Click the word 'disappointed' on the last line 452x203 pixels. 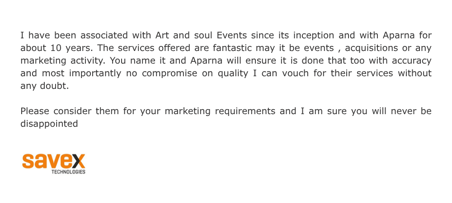pos(49,124)
